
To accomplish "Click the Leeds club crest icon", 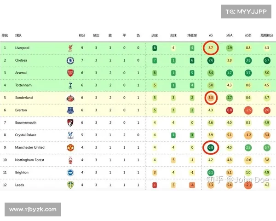I will click(70, 185).
